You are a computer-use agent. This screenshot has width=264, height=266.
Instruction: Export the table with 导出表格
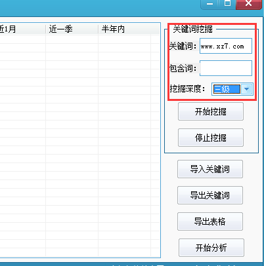pos(210,221)
